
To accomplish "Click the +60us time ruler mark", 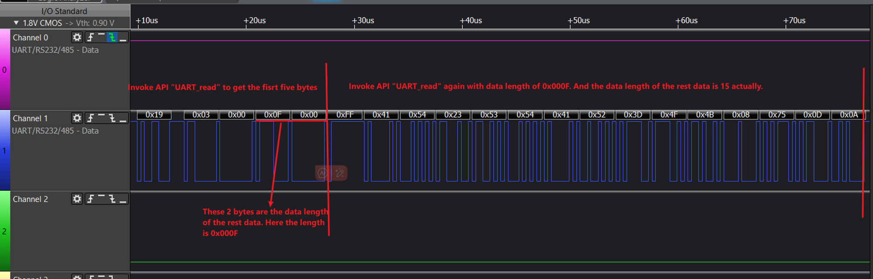I will [x=686, y=20].
